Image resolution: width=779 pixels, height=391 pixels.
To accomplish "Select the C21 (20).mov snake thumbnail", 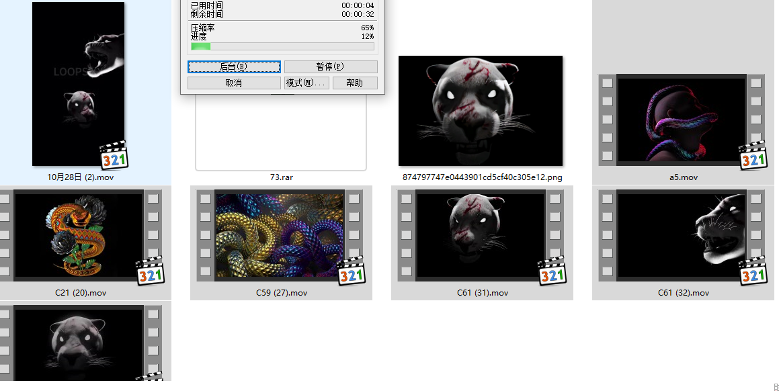I will (x=79, y=236).
